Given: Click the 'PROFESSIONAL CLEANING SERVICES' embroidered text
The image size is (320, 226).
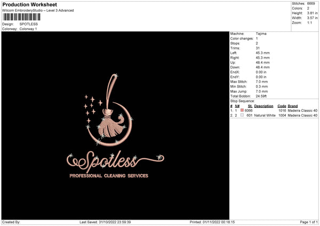Looking at the screenshot, I should (x=109, y=176).
